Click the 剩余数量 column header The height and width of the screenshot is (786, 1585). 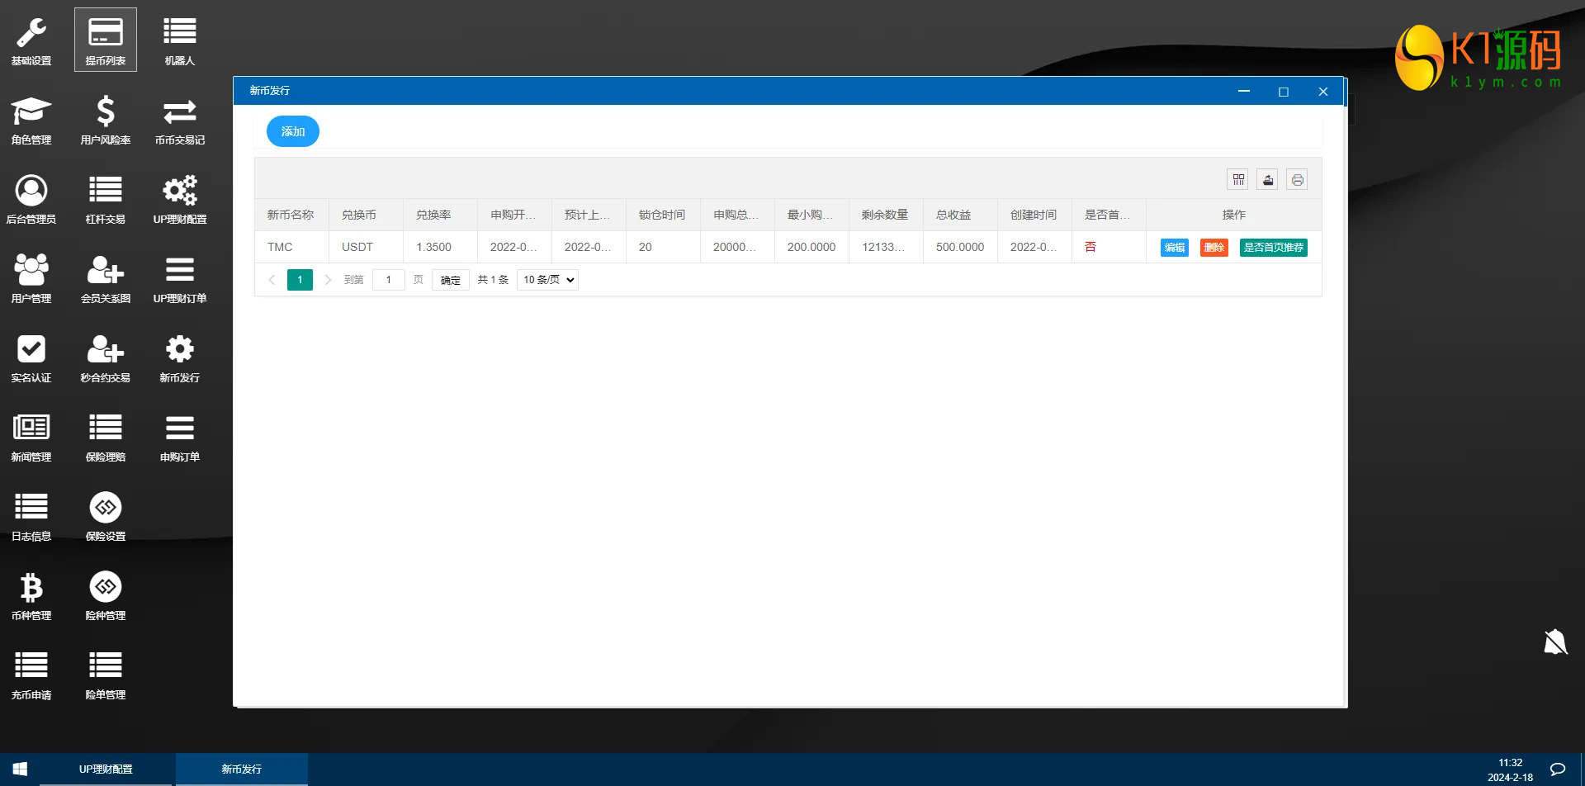coord(885,215)
